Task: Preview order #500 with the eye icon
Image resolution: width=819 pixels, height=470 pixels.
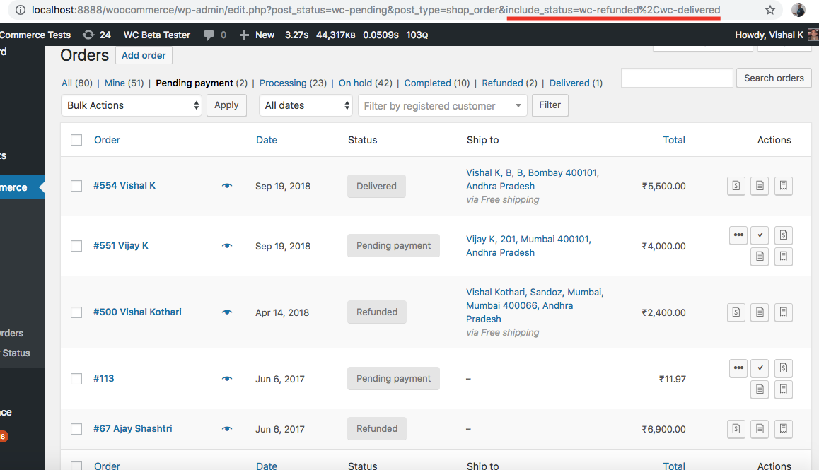Action: pyautogui.click(x=227, y=312)
